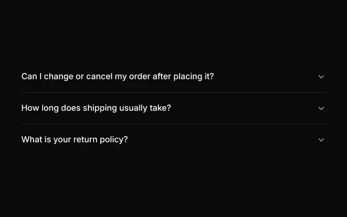This screenshot has height=217, width=347.
Task: Open the shipping time question text
Action: [x=96, y=108]
